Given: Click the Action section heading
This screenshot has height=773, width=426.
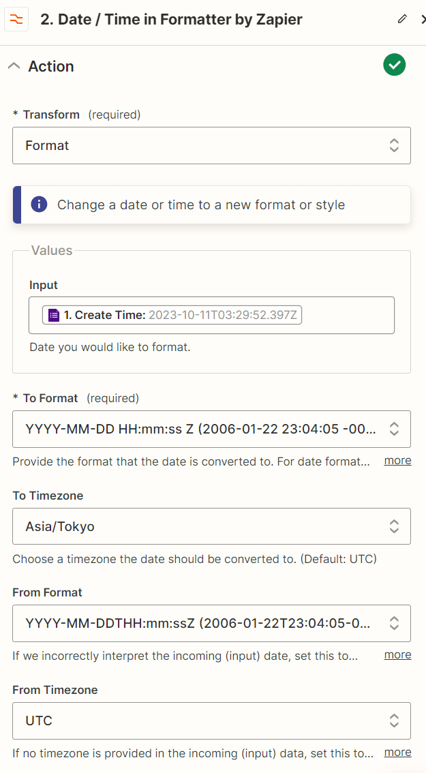Looking at the screenshot, I should click(51, 66).
